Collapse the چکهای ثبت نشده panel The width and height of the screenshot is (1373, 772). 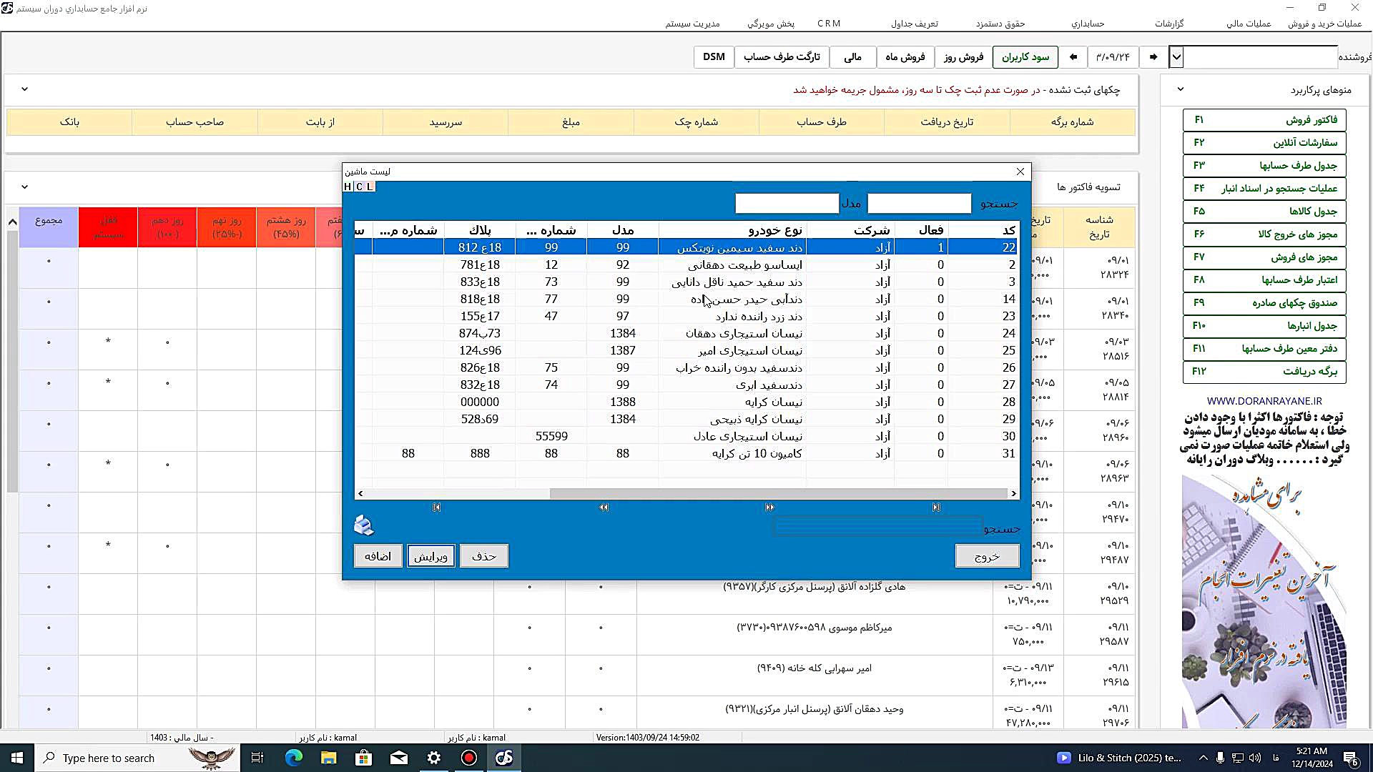click(x=24, y=89)
